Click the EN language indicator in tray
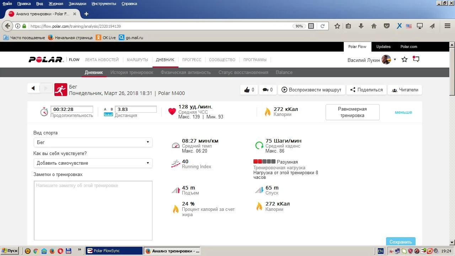 [380, 251]
